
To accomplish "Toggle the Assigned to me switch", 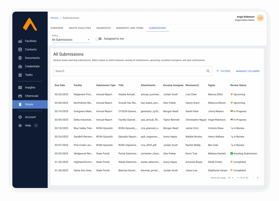I will coord(98,39).
